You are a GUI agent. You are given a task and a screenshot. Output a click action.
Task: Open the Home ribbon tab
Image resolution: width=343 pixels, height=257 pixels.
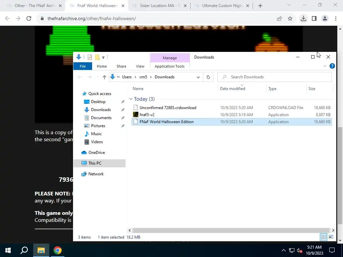pyautogui.click(x=102, y=66)
